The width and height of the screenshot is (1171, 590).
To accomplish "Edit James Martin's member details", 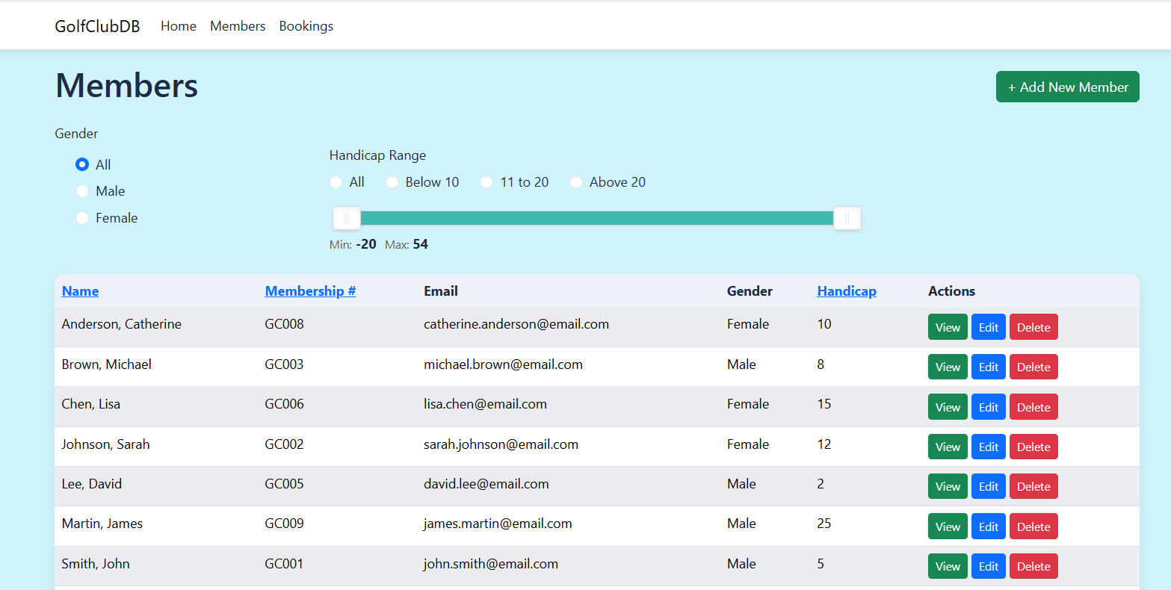I will (x=989, y=527).
